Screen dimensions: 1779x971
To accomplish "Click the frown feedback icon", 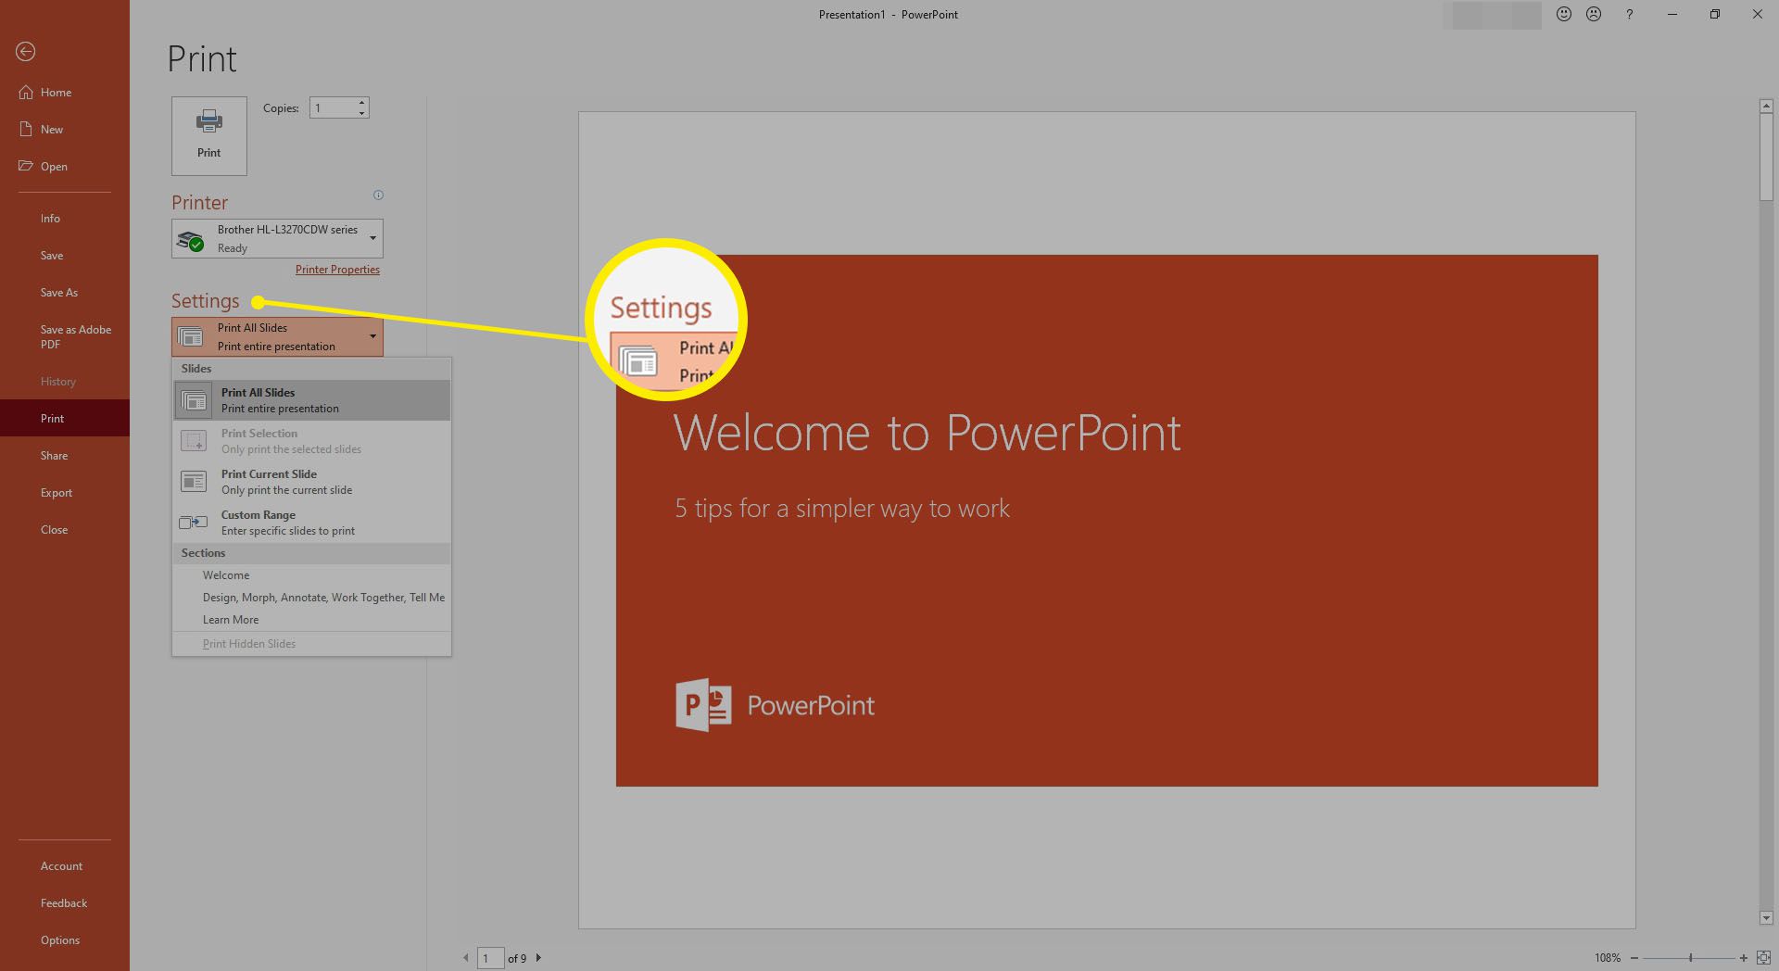I will click(1594, 14).
